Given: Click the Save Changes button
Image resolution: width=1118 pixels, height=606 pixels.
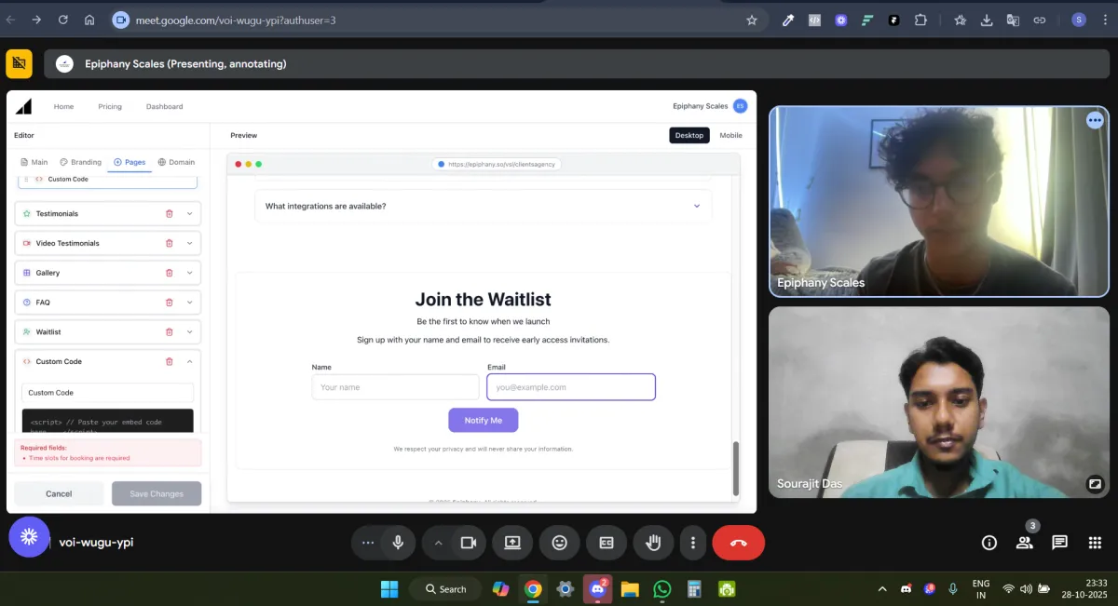Looking at the screenshot, I should [x=157, y=493].
